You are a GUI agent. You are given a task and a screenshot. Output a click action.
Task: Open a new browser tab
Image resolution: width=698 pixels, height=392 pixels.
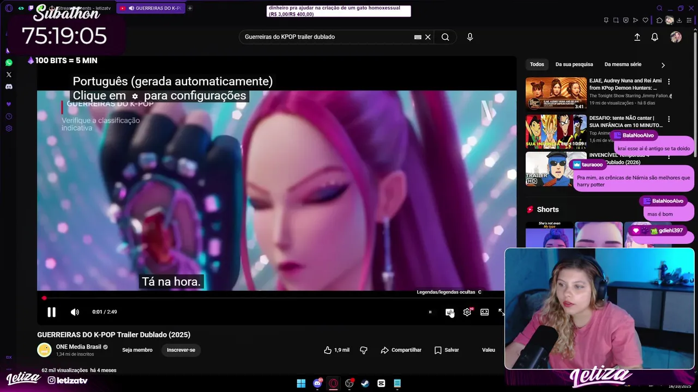point(190,8)
